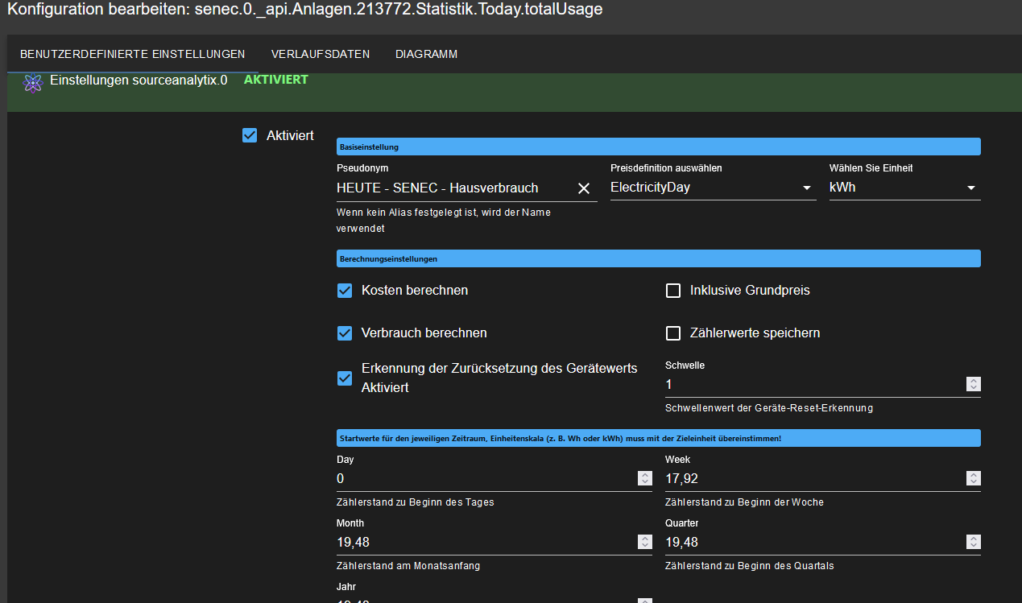Screen dimensions: 1022x603
Task: Click the Week value spinner arrows
Action: pos(973,478)
